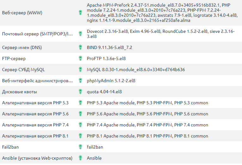Click the ProFTP 1.3.6e-5.el8 version text
Viewport: 242px width, 165px height.
tap(106, 58)
